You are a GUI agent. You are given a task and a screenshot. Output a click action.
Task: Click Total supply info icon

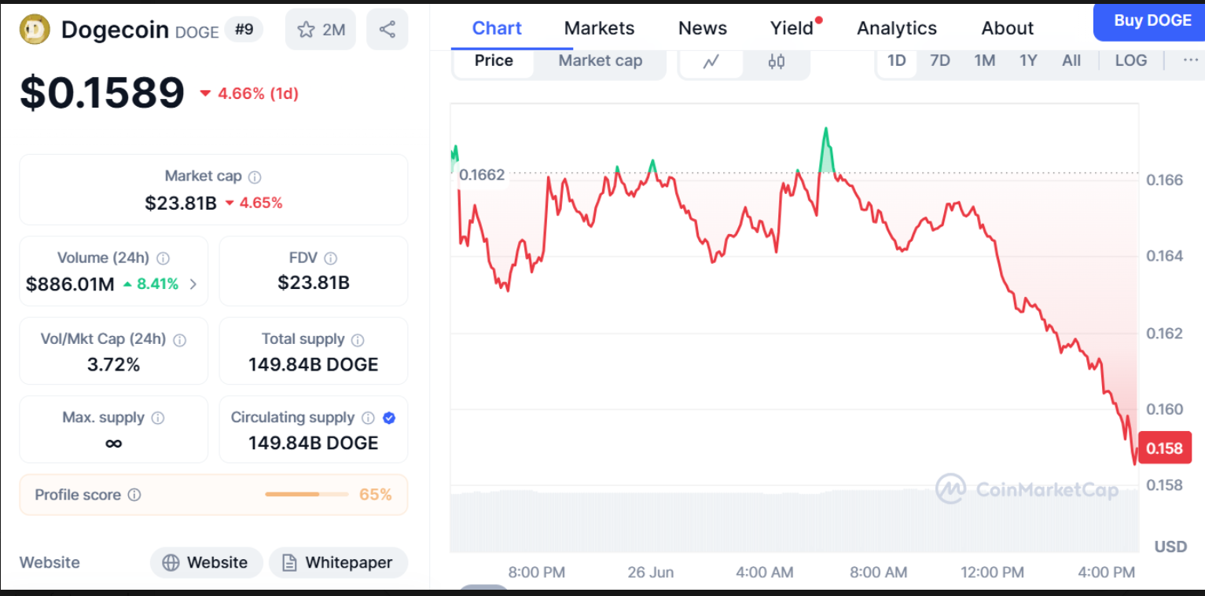click(358, 339)
